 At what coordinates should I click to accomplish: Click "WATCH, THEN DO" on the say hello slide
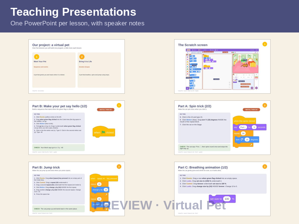(106, 110)
